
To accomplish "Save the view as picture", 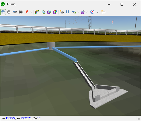I will coord(49,12).
